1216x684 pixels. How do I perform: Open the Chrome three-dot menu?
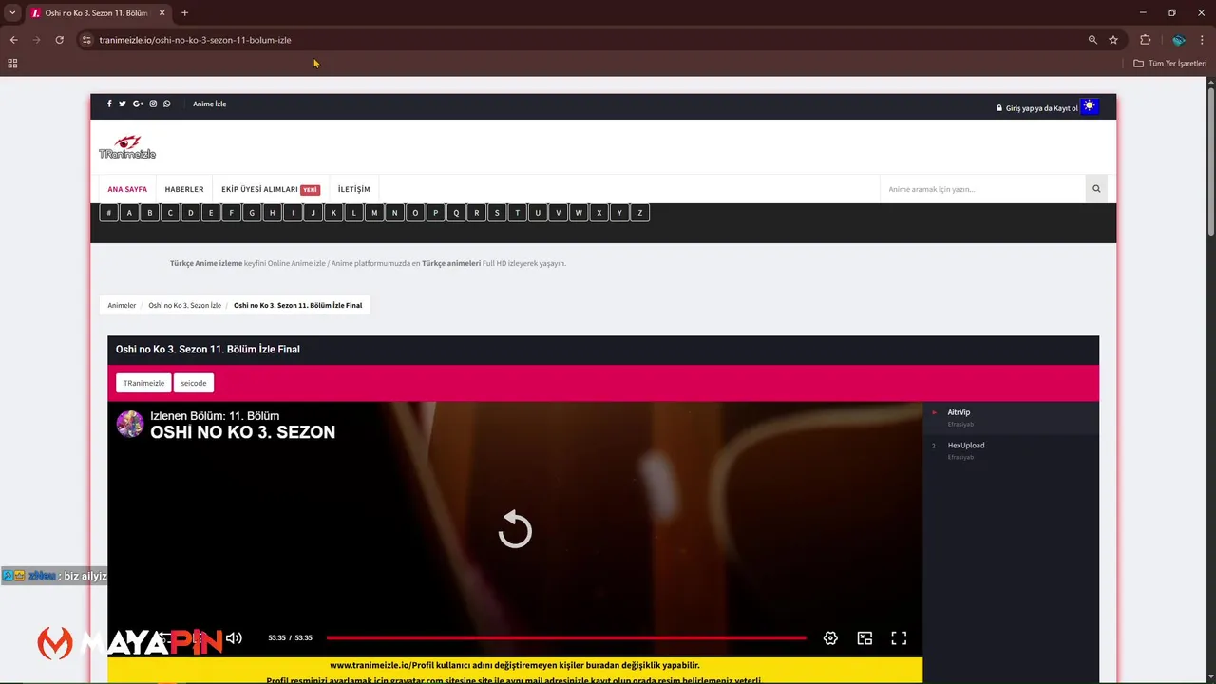coord(1203,40)
